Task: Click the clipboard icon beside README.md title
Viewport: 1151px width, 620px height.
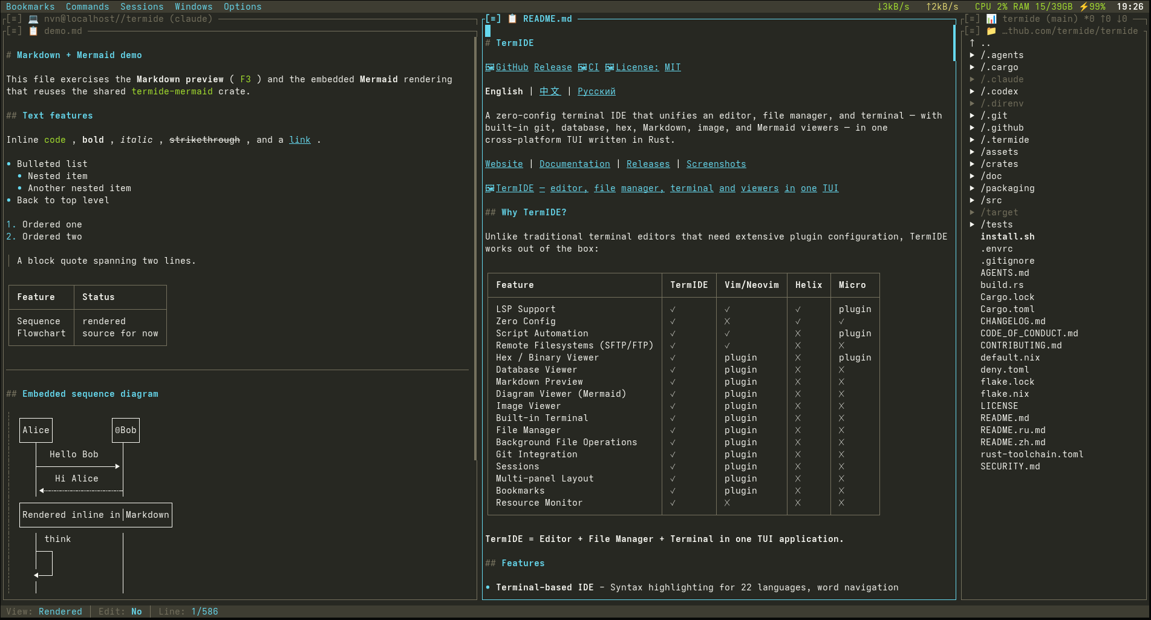Action: pyautogui.click(x=512, y=19)
